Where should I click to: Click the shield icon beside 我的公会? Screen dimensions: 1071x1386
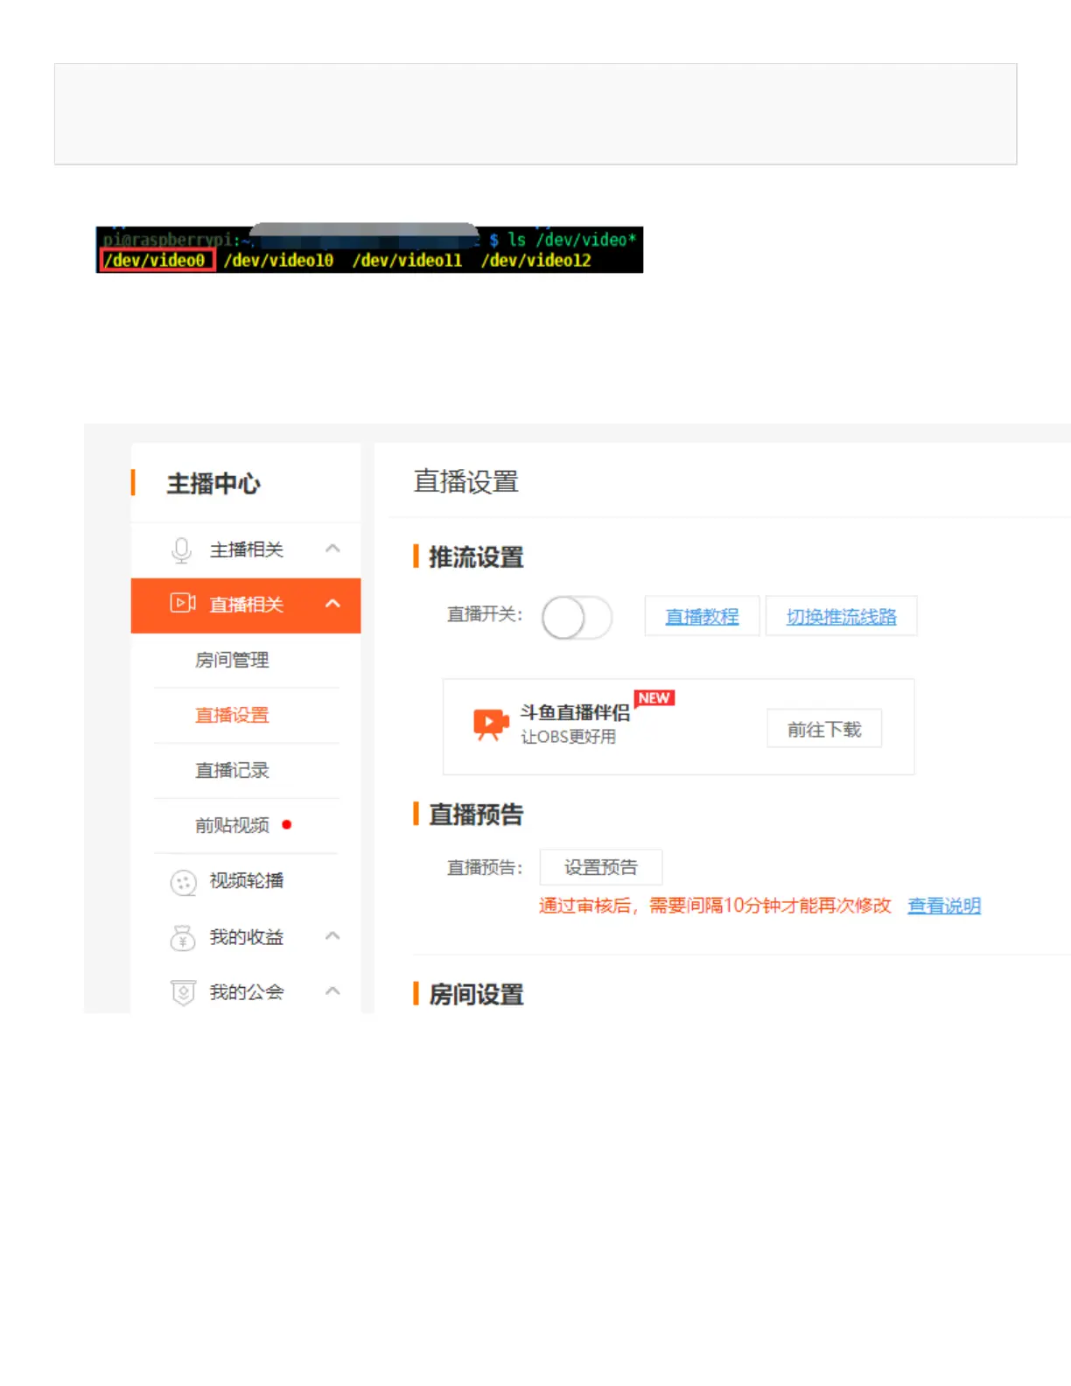pyautogui.click(x=183, y=993)
